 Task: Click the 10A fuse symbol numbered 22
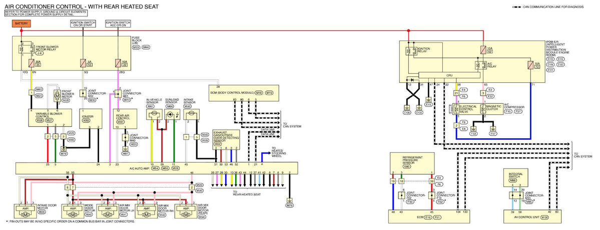pyautogui.click(x=118, y=63)
